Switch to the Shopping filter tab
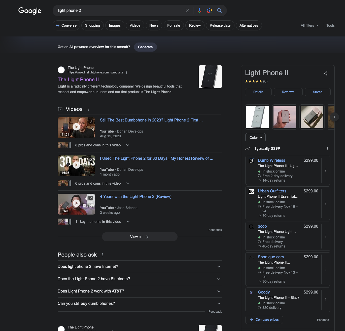345x331 pixels. (x=92, y=25)
